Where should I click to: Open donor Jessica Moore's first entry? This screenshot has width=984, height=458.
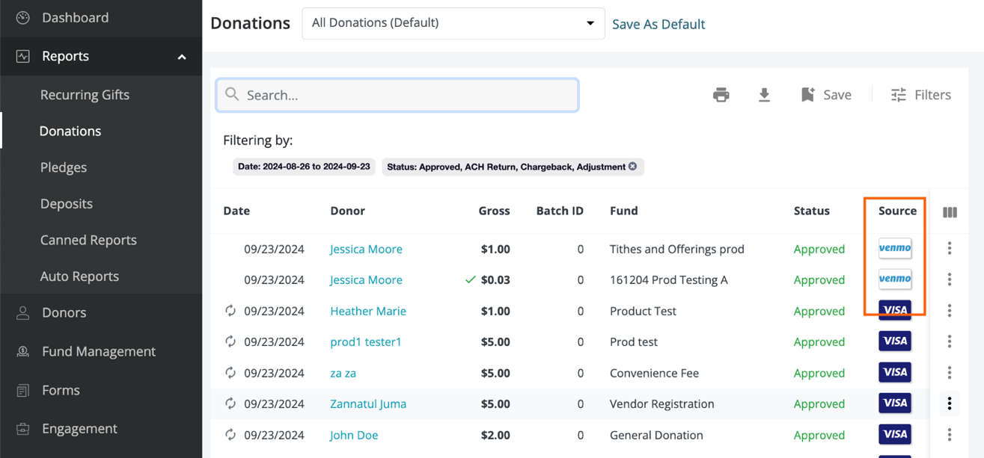click(x=366, y=249)
